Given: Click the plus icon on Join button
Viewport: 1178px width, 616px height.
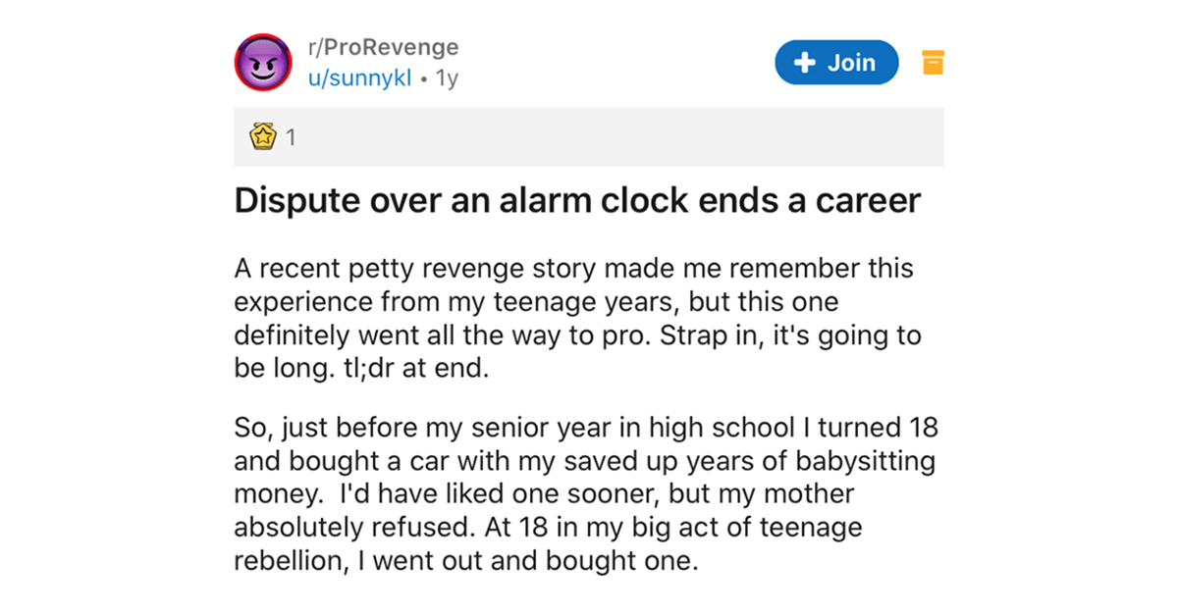Looking at the screenshot, I should (x=805, y=63).
